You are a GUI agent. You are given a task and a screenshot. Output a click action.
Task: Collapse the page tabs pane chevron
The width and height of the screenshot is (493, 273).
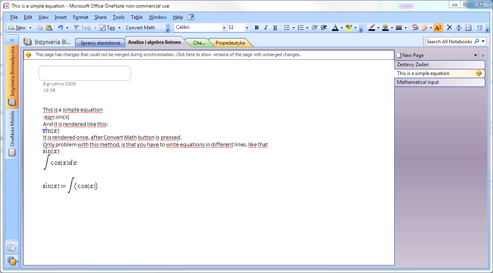click(482, 55)
